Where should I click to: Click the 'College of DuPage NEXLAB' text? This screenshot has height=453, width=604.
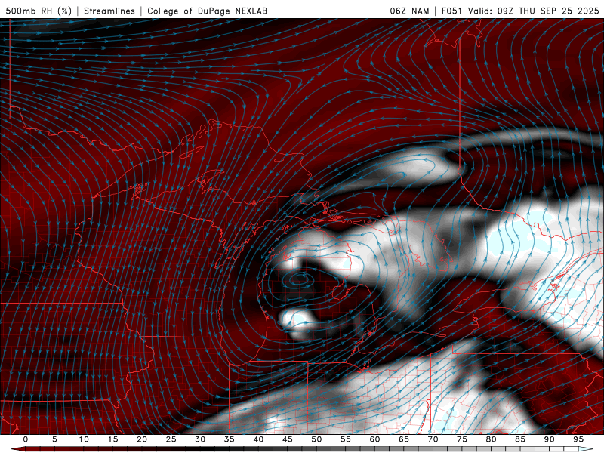pos(207,11)
